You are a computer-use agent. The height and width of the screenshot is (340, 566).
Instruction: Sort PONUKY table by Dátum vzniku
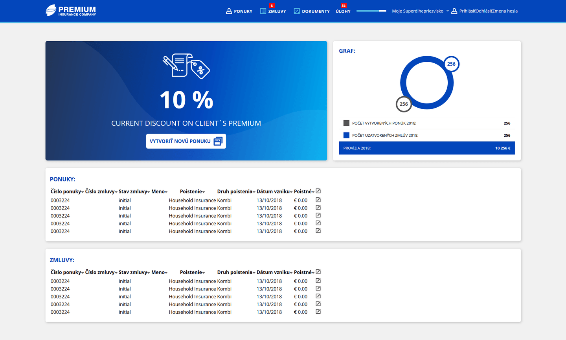275,191
